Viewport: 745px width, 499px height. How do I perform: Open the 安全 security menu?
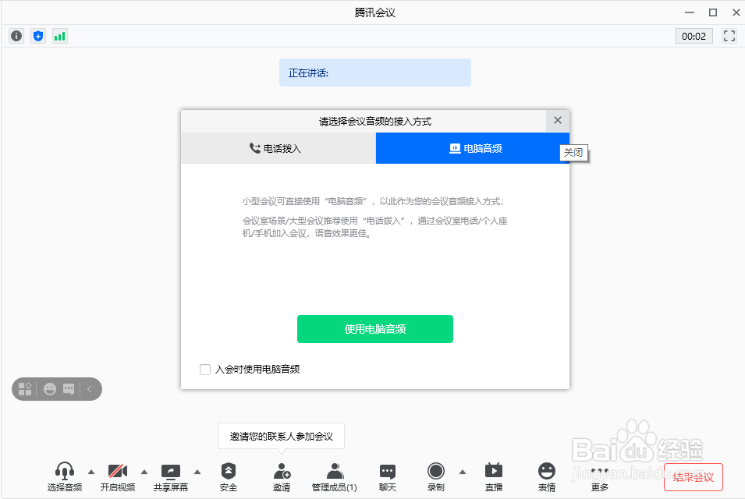[229, 476]
